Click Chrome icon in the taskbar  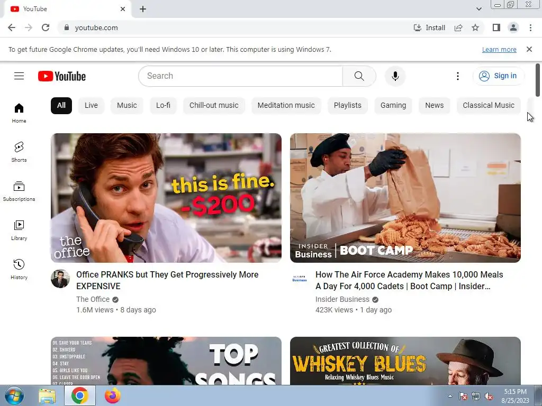coord(80,396)
